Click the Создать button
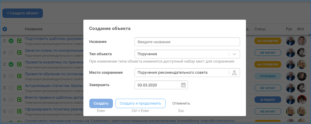This screenshot has height=124, width=311. 101,103
